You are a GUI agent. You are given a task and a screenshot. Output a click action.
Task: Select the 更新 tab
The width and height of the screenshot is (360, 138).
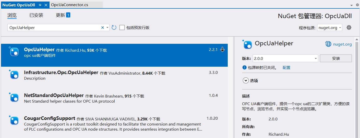[61, 15]
